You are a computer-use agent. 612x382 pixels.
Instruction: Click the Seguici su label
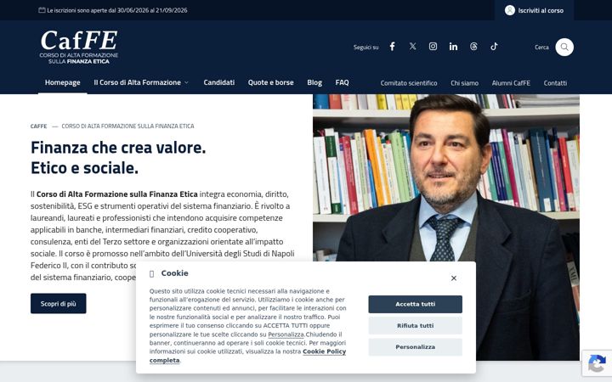click(365, 48)
